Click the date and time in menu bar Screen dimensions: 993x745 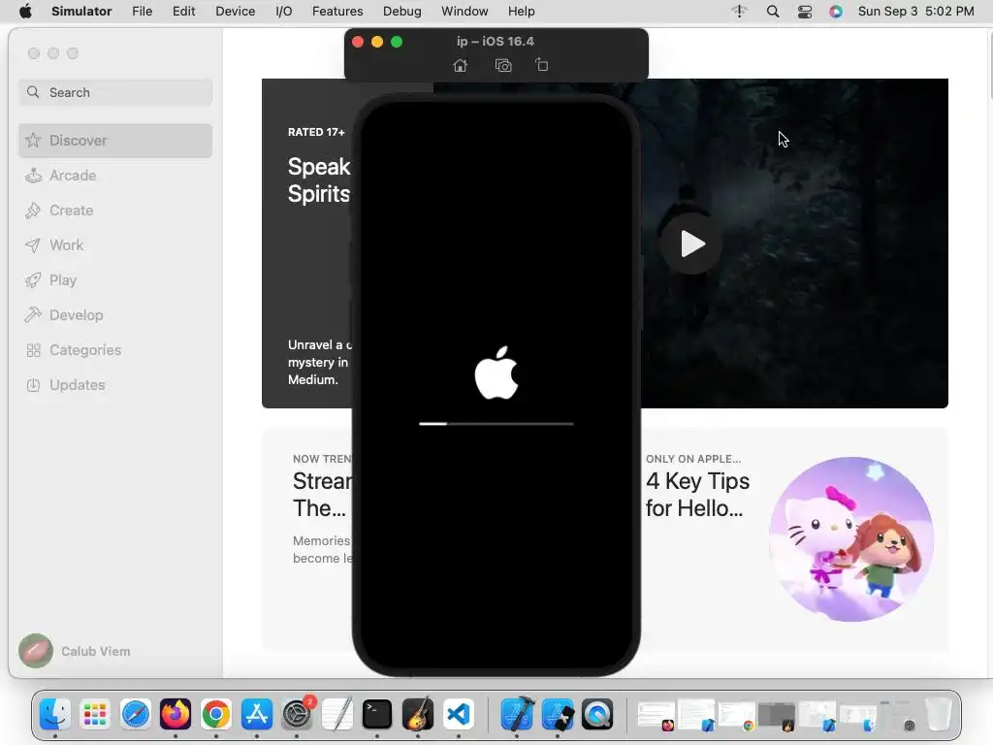pos(915,12)
